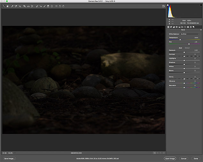
Task: Click the Temperature slider handle
Action: pyautogui.click(x=180, y=40)
